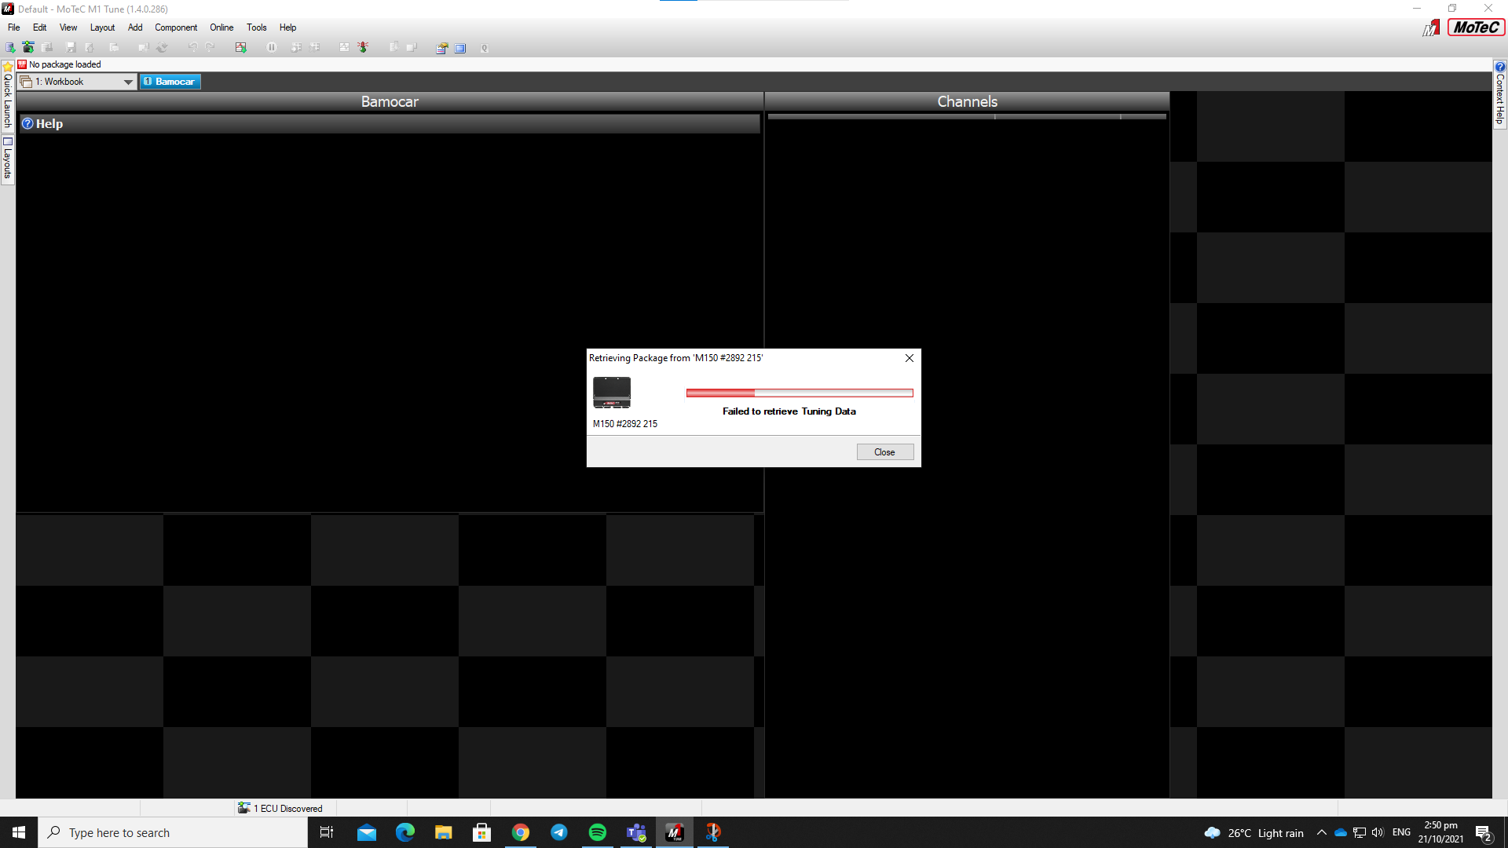Click the chart with green arrow icon
Screen dimensions: 1508x848
[241, 48]
